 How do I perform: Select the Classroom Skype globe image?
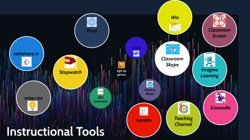pos(172,49)
